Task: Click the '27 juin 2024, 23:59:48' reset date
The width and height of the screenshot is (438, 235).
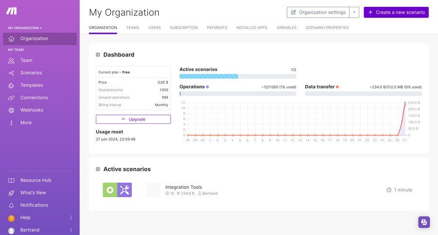Action: pos(115,139)
